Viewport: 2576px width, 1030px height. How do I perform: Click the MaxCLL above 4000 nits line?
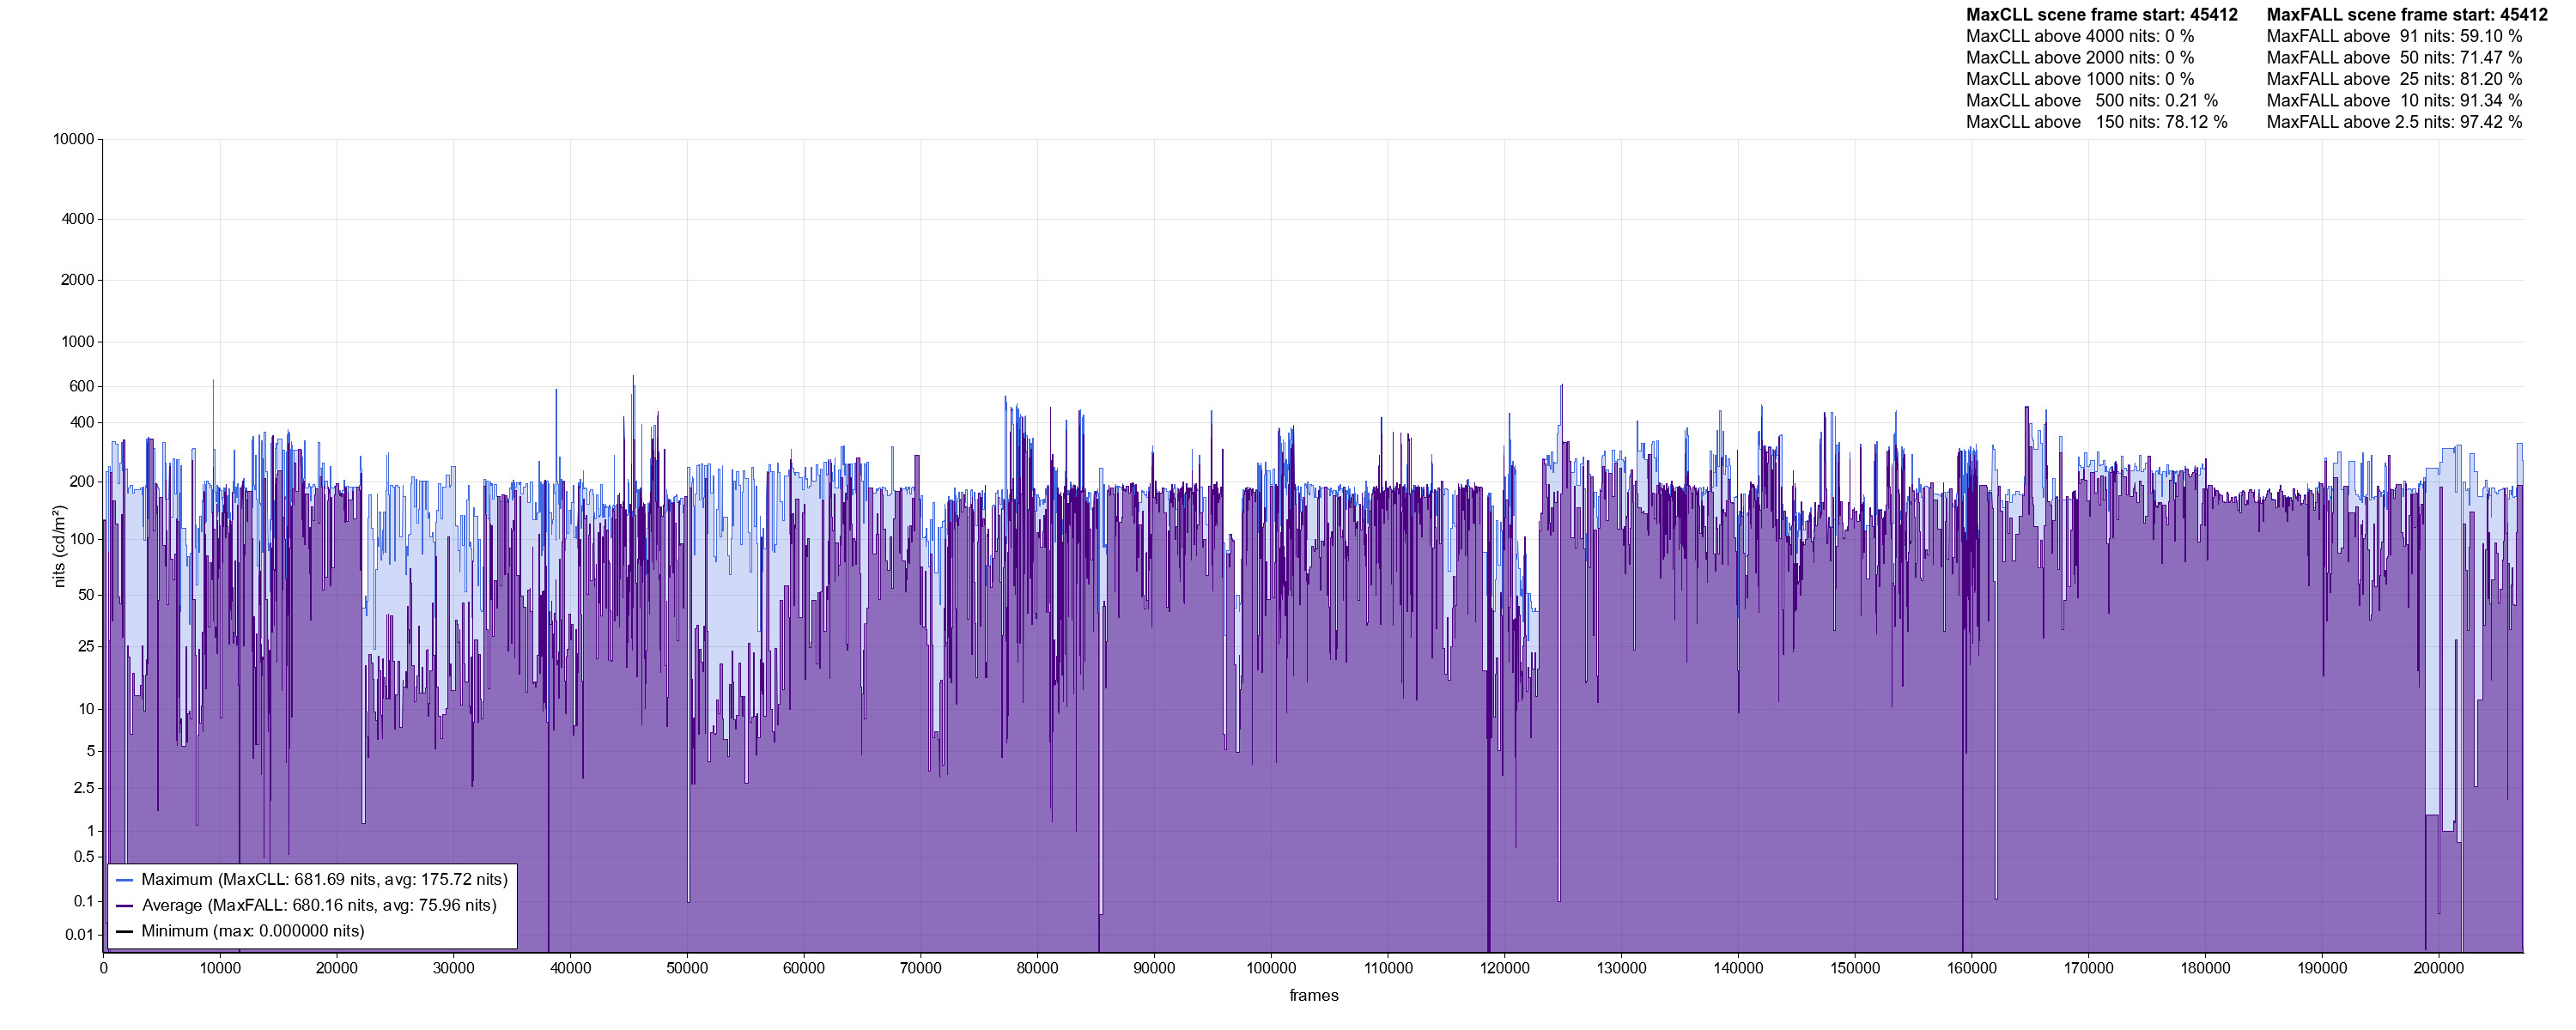point(2080,37)
